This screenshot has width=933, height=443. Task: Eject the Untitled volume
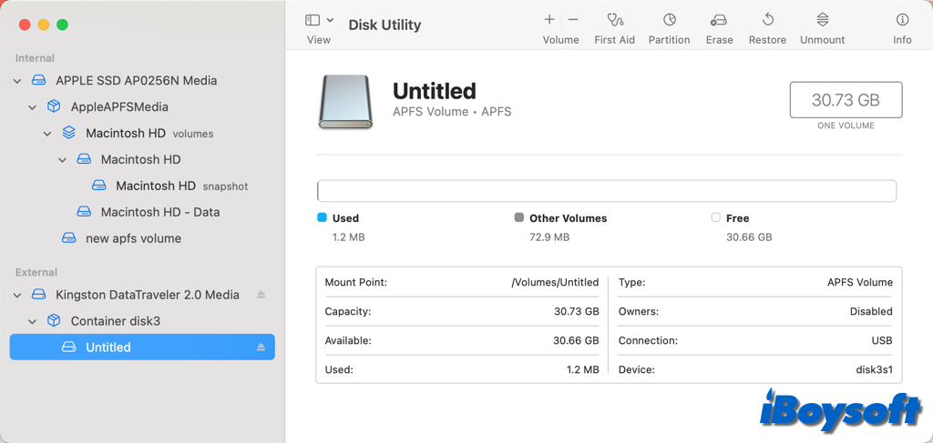tap(261, 347)
